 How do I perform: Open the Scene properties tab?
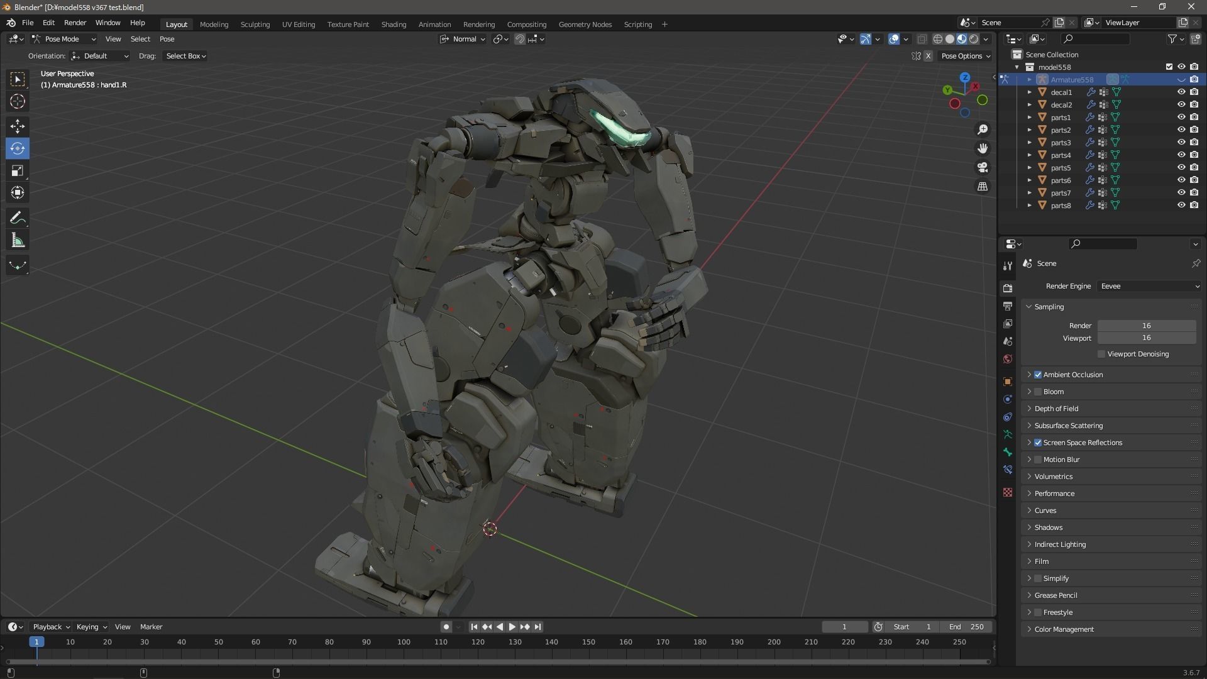click(x=1008, y=341)
